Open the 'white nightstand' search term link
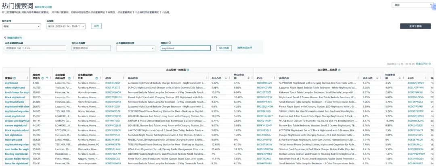Viewport: 436px width, 166px height. click(15, 88)
